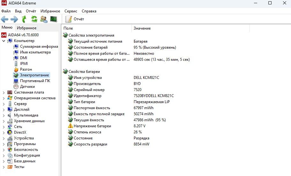Click the Суммарная информация monitor icon

coord(16,46)
